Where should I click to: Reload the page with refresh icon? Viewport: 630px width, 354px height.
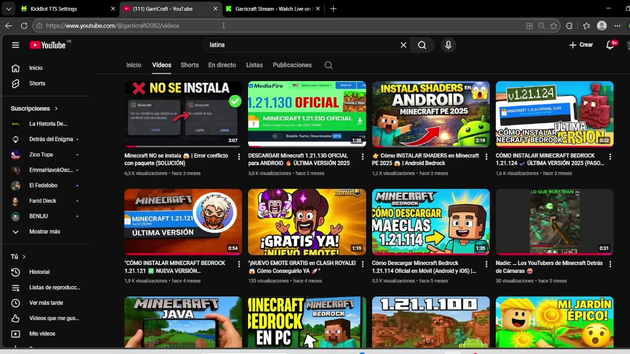[x=24, y=26]
